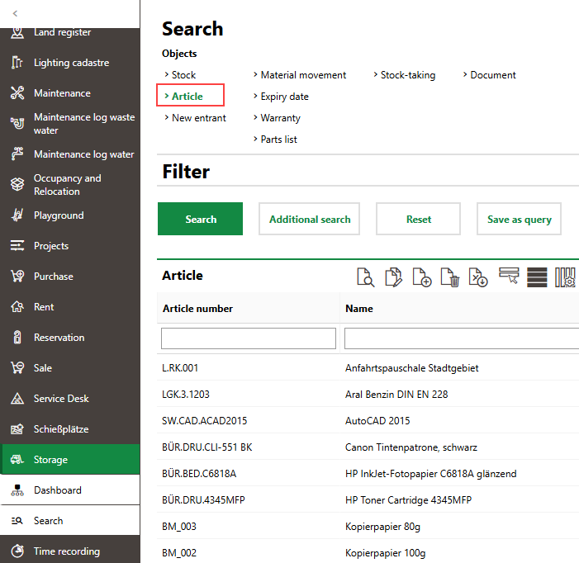Click the delete article trash icon
The width and height of the screenshot is (579, 563).
tap(449, 277)
